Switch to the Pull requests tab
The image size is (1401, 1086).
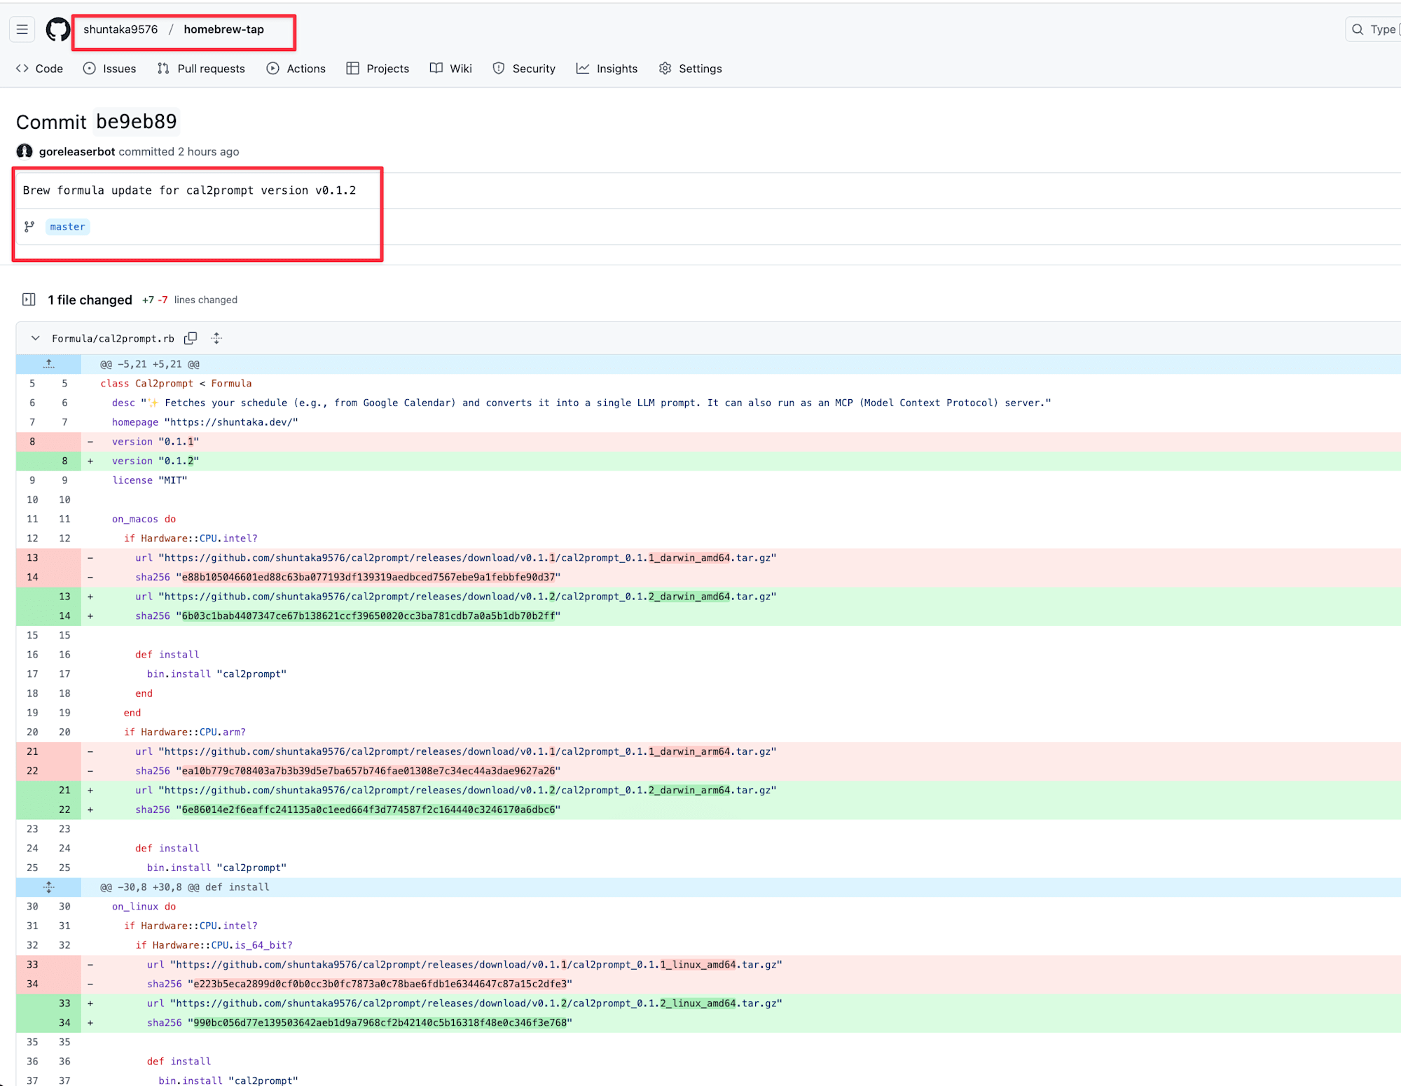tap(201, 69)
